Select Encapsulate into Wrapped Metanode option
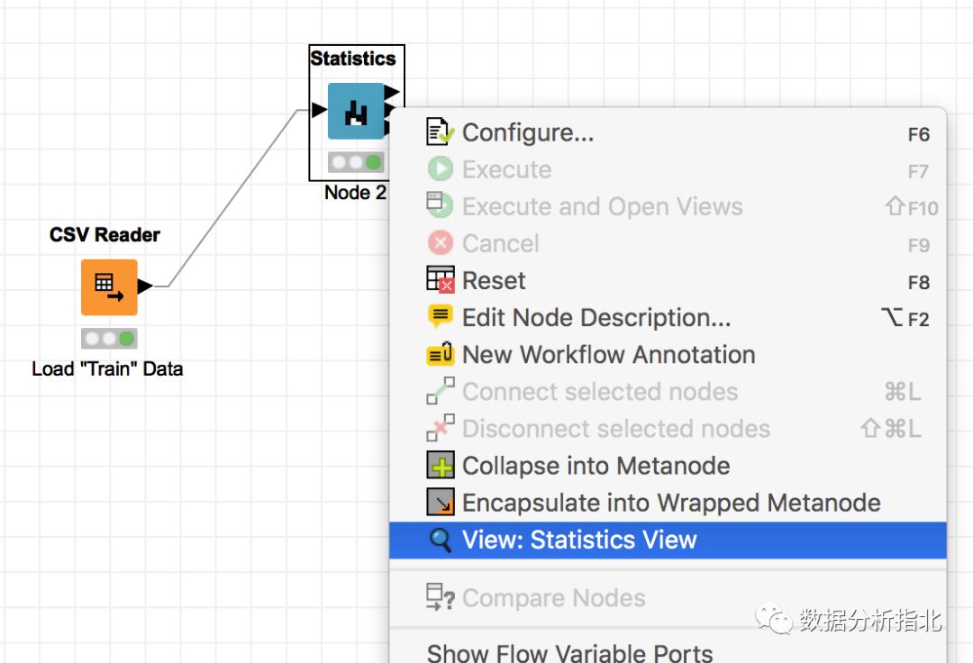The width and height of the screenshot is (973, 663). click(x=671, y=503)
